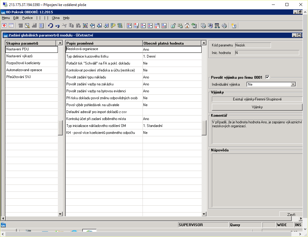Open the Funkce menu
The width and height of the screenshot is (308, 237).
27,18
